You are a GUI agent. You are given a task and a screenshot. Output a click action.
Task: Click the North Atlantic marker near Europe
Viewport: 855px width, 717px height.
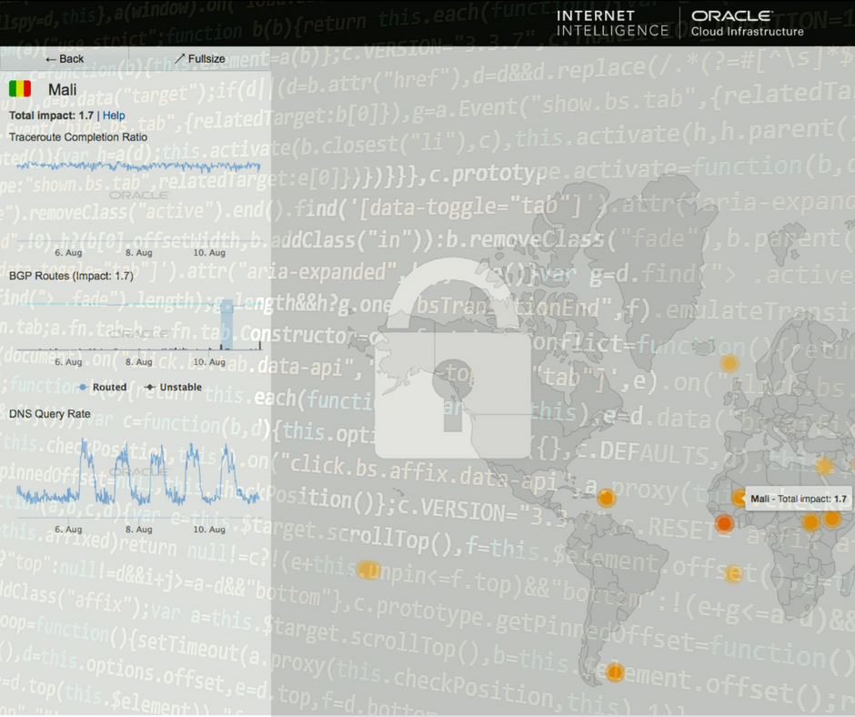coord(729,364)
